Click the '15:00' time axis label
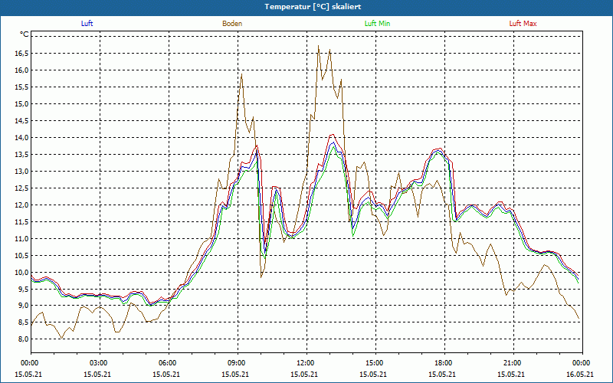The height and width of the screenshot is (383, 613). [x=373, y=363]
